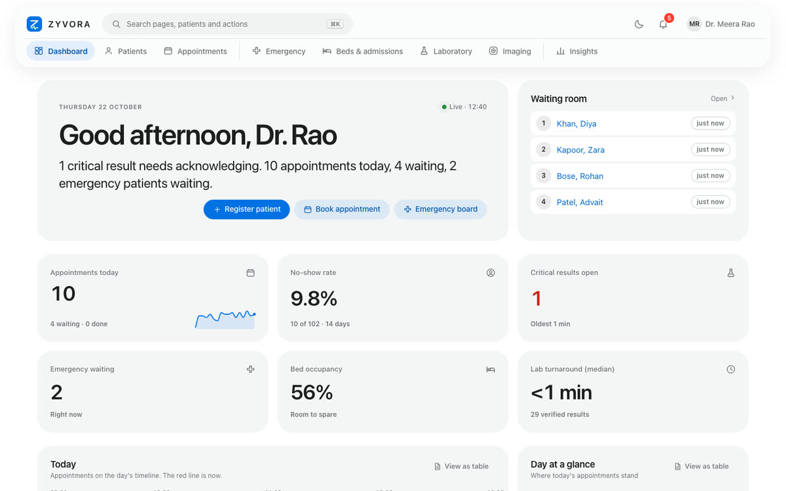
Task: Open MR user avatar
Action: pos(694,24)
